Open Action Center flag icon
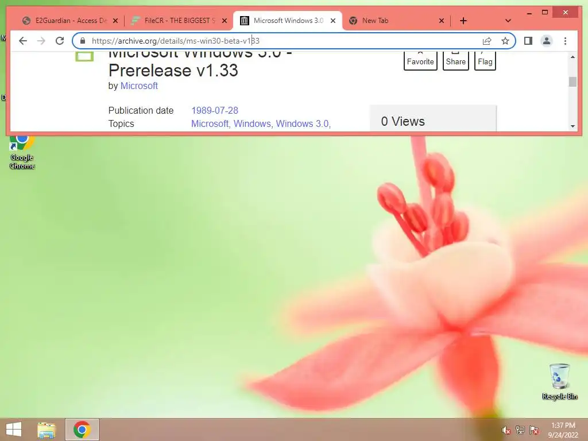The height and width of the screenshot is (441, 588). [x=534, y=430]
